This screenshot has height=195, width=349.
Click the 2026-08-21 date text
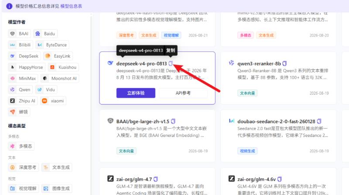[198, 35]
